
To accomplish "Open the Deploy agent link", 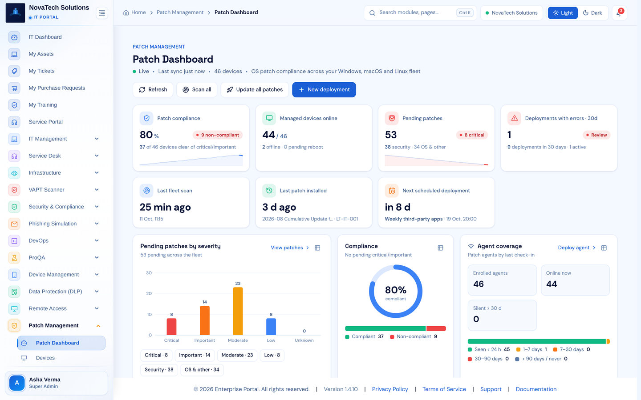I will [x=577, y=248].
